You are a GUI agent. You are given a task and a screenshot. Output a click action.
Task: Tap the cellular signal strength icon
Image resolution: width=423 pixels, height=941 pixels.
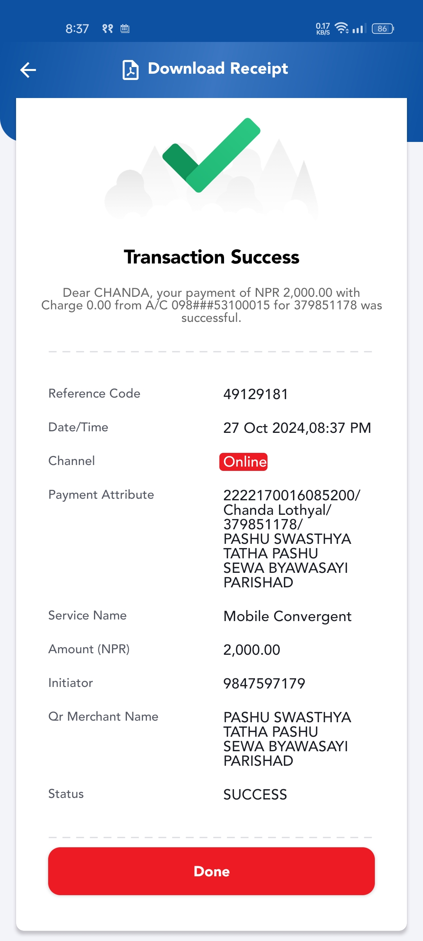click(x=359, y=28)
